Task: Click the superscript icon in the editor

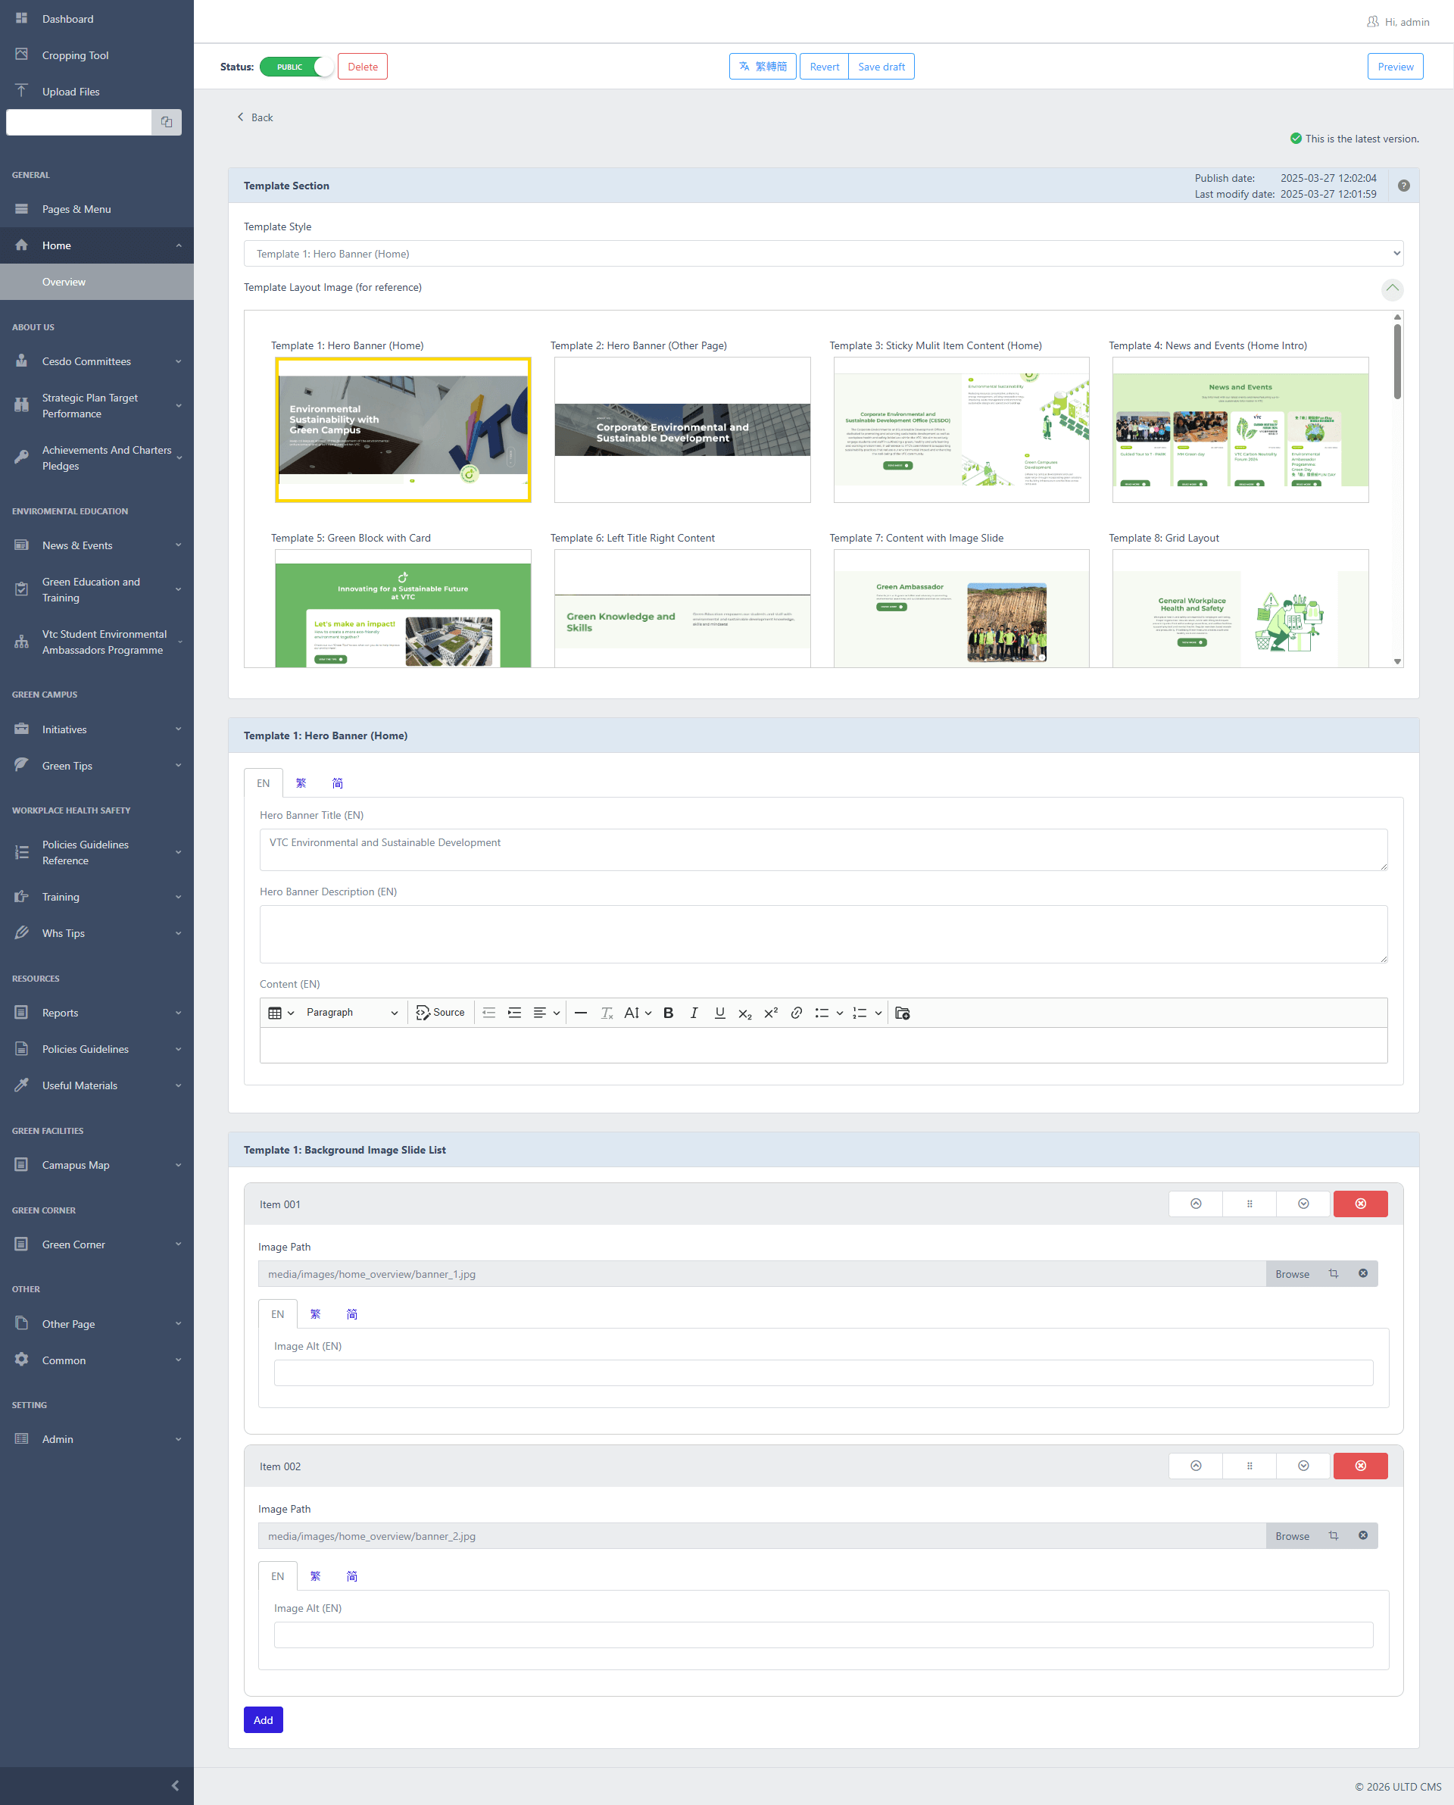Action: click(x=771, y=1013)
